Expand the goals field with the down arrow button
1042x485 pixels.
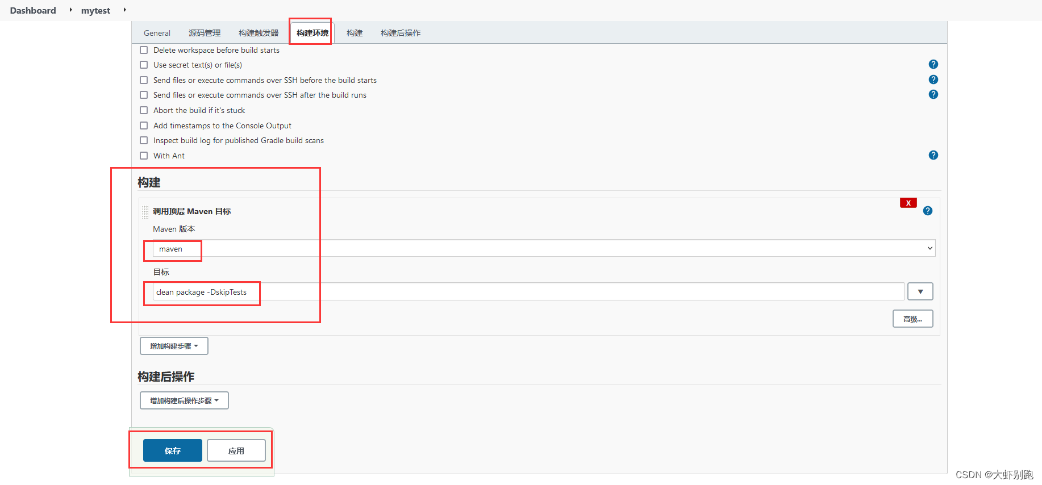(920, 291)
